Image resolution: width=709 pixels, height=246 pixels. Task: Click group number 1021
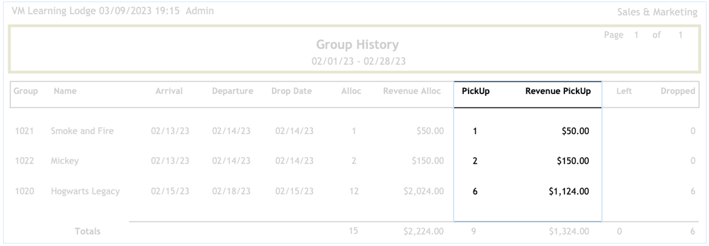coord(22,132)
